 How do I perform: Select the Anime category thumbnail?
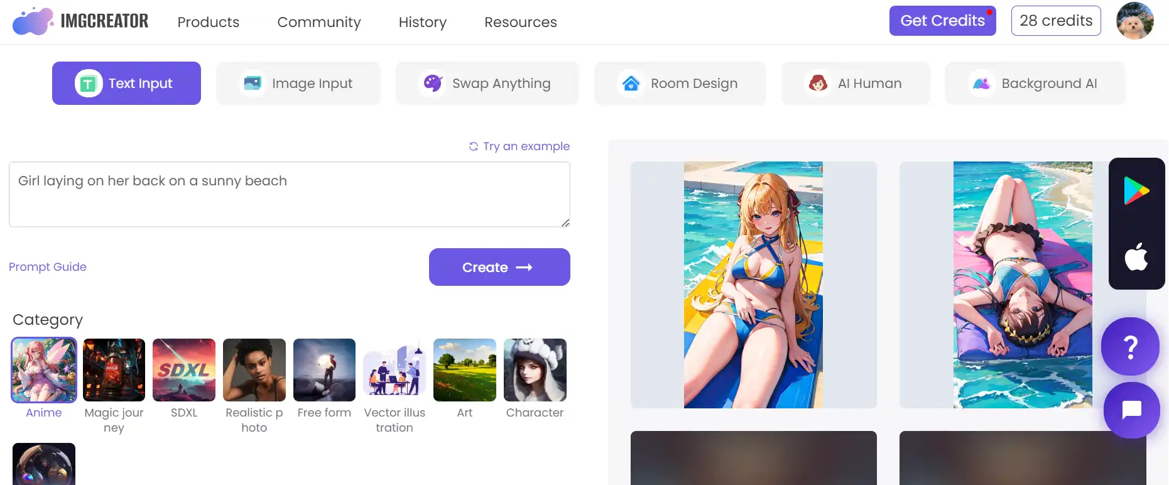44,370
